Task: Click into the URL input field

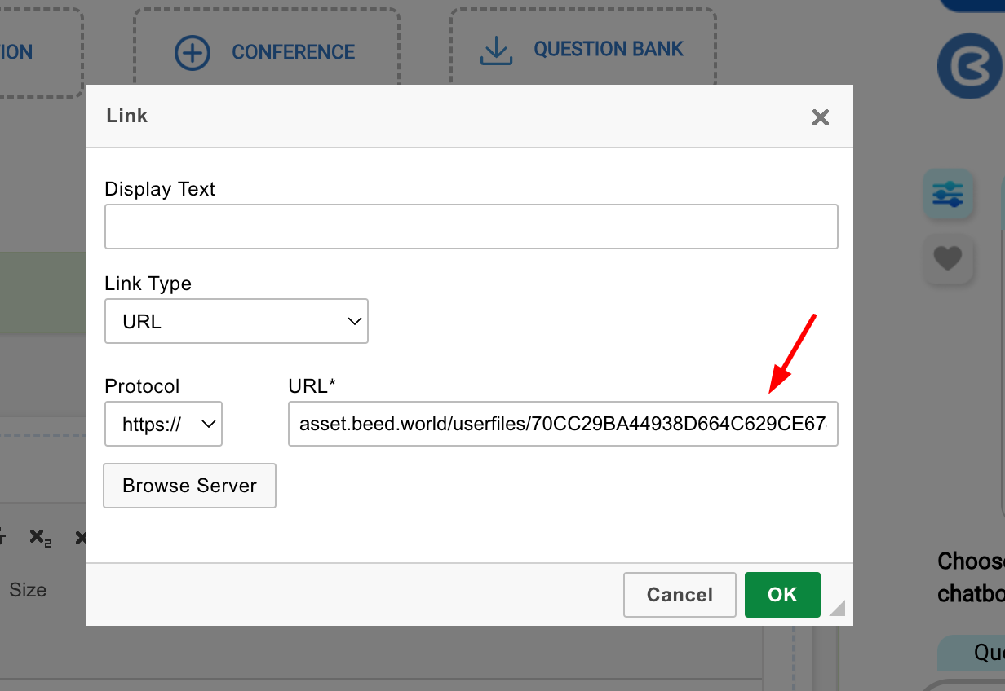Action: 562,424
